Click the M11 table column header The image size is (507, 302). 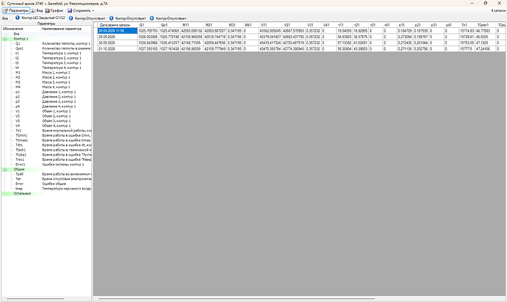coord(192,25)
